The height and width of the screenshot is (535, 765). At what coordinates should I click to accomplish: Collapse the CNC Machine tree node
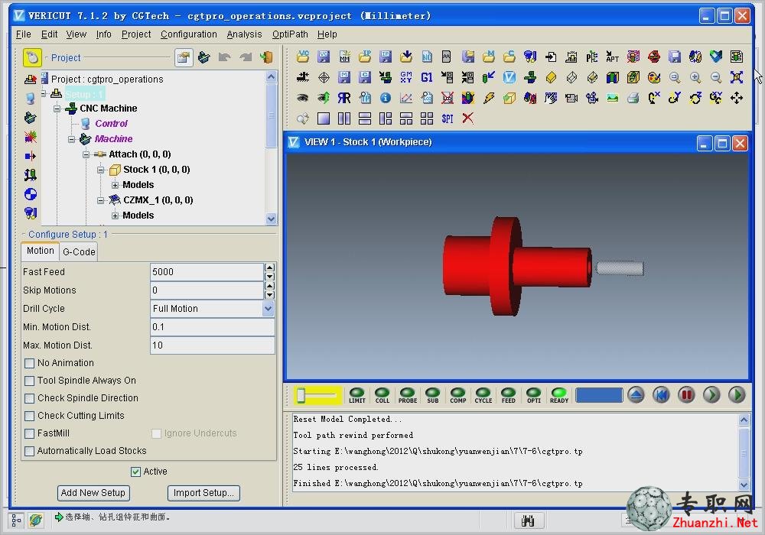point(57,109)
